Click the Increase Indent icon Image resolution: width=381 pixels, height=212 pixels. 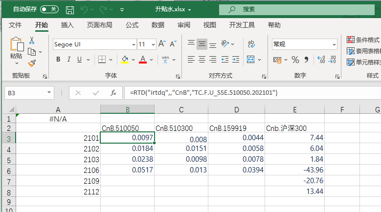[x=236, y=59]
